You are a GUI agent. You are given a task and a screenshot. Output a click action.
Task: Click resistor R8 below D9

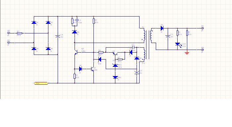tap(75, 76)
